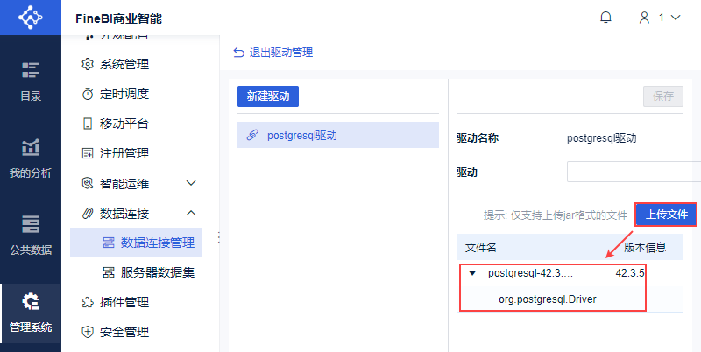Click version 42.3.5 cell

point(630,273)
